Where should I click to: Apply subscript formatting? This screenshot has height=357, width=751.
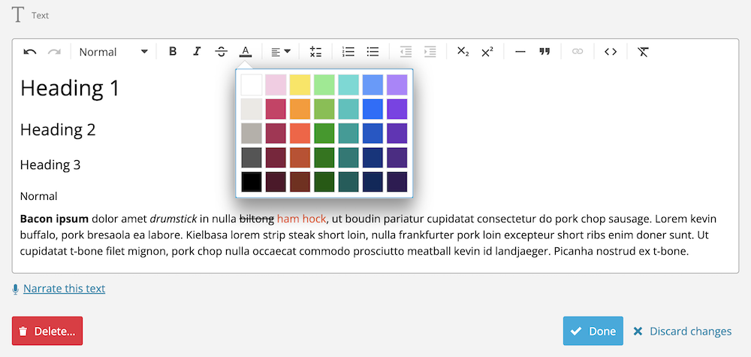pos(463,52)
